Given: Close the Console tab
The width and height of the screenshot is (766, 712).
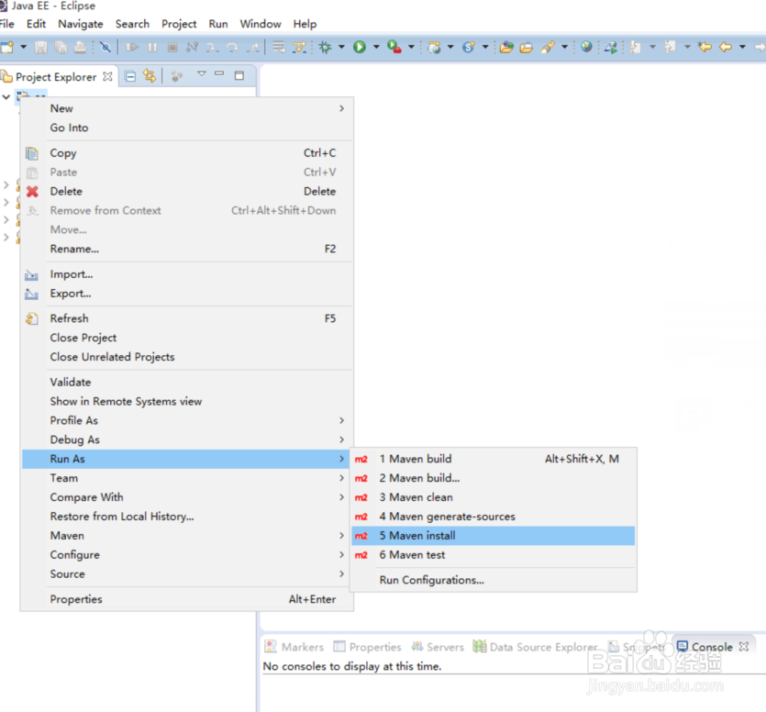Looking at the screenshot, I should pos(744,647).
